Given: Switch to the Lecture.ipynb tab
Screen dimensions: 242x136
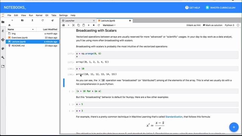Looking at the screenshot, I should 115,21.
